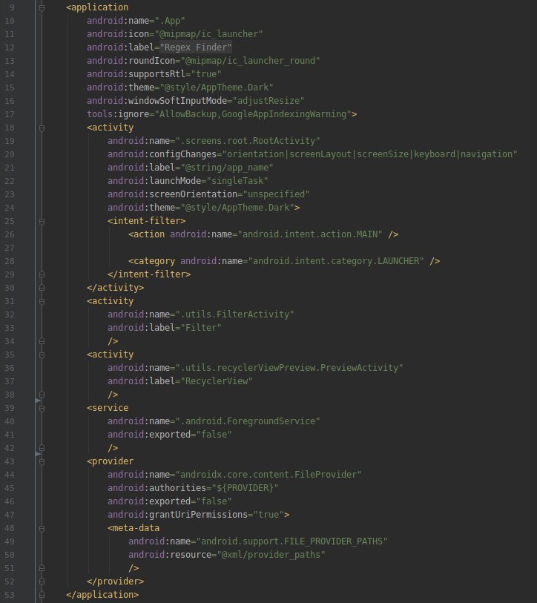Click line number 45 in the gutter
This screenshot has height=603, width=537.
(10, 488)
